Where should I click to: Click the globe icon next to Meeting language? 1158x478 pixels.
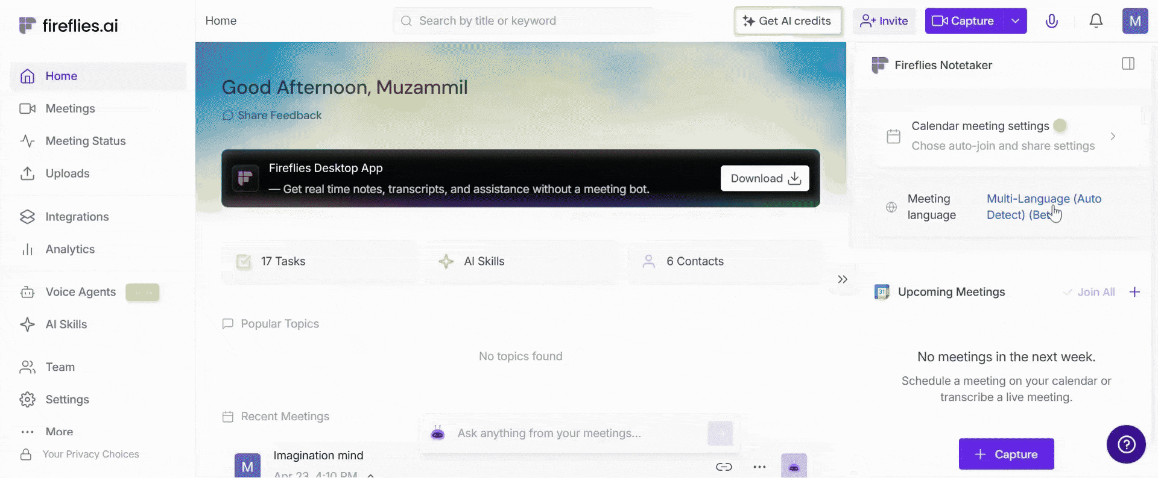[x=891, y=207]
